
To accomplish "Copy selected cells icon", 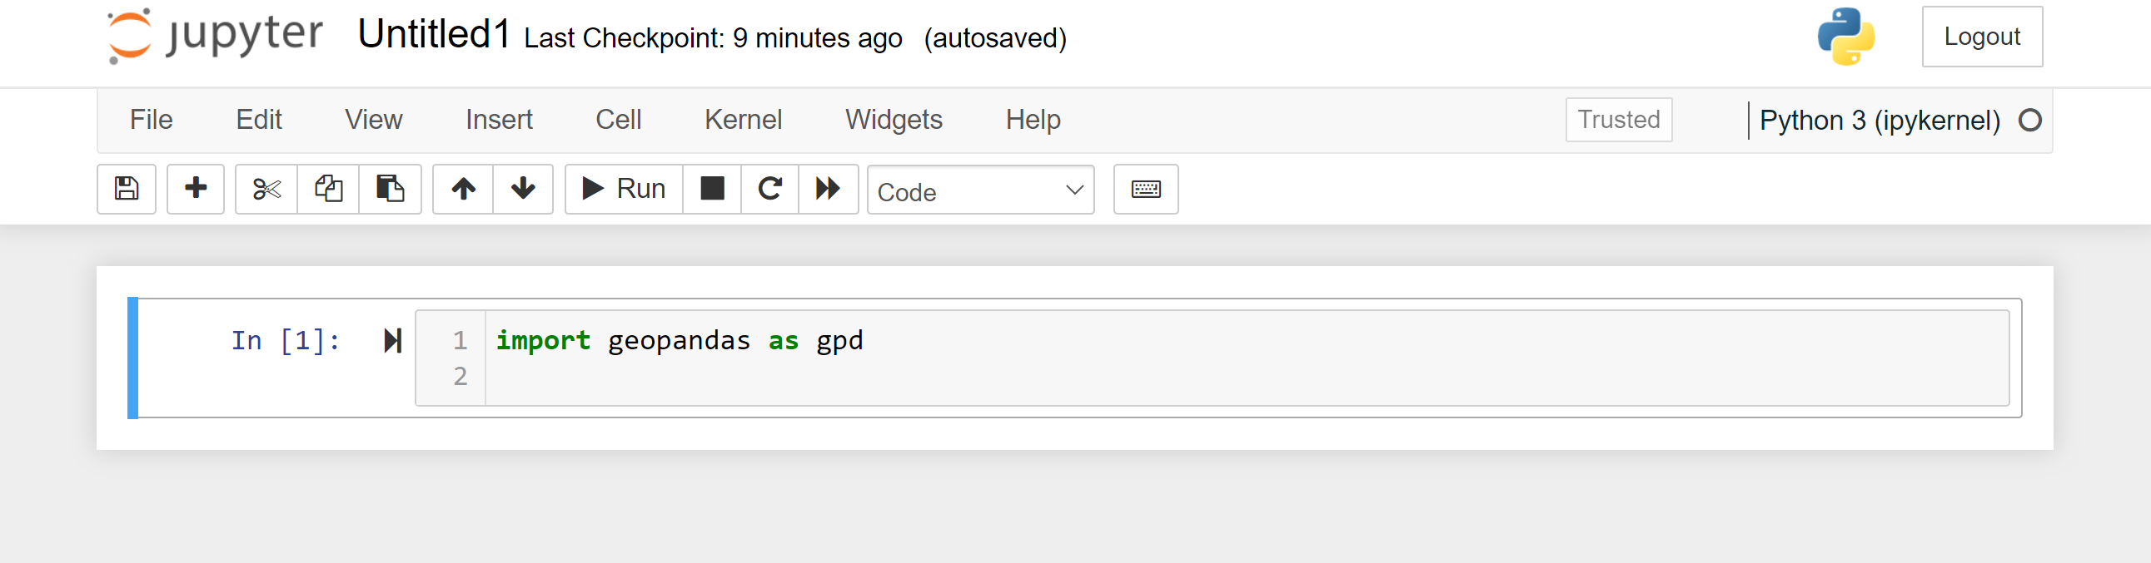I will click(328, 189).
